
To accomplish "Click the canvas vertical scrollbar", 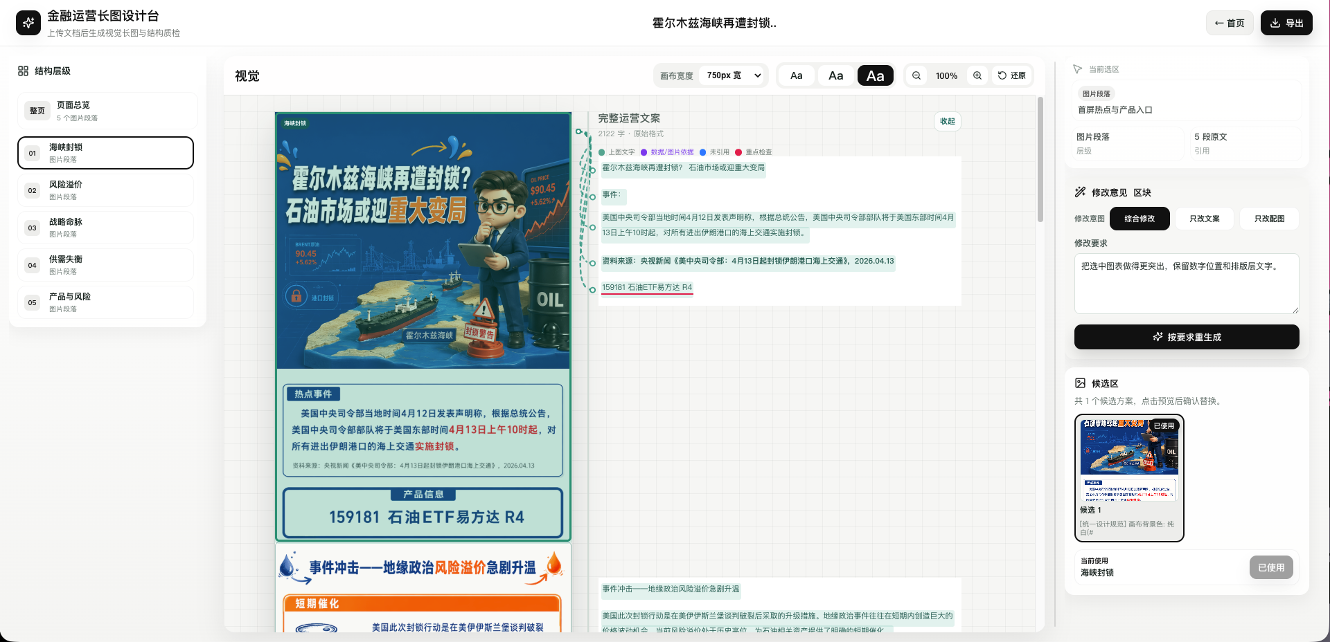I will point(1040,159).
